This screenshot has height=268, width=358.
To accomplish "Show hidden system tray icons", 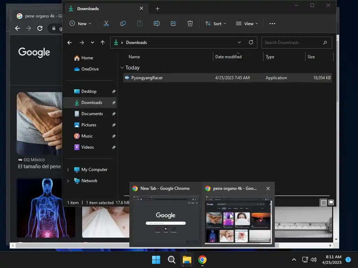I will [294, 260].
